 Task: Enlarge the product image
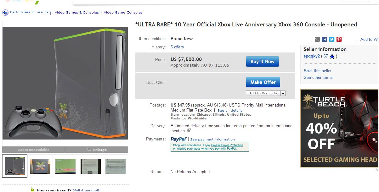point(97,150)
